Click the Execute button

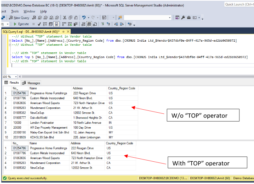pos(21,24)
